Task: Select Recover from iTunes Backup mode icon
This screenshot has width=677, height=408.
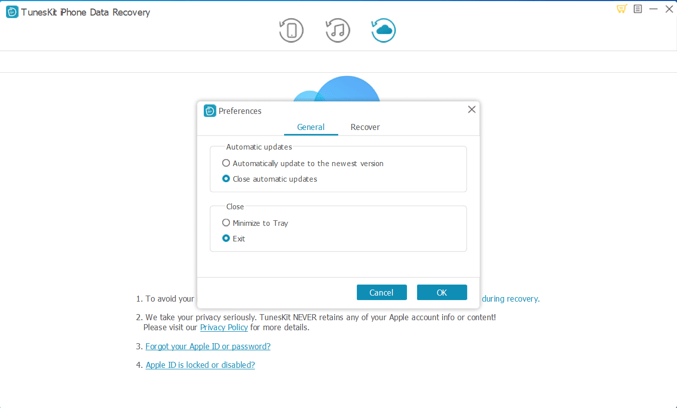Action: [x=338, y=30]
